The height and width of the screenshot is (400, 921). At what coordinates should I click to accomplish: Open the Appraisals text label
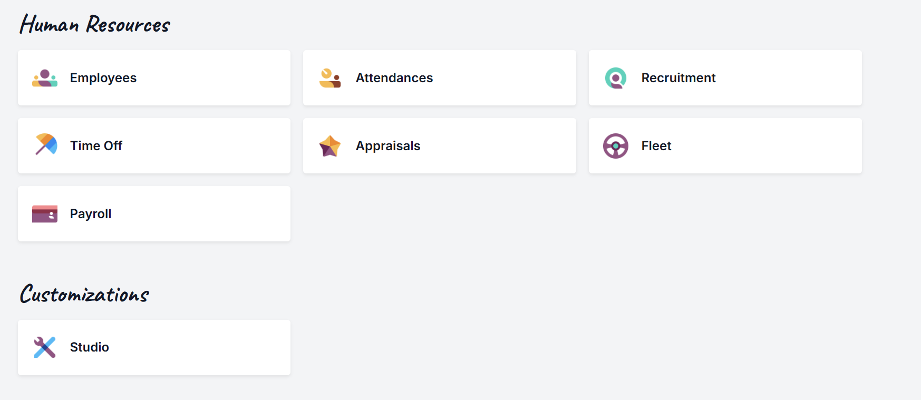click(x=388, y=146)
